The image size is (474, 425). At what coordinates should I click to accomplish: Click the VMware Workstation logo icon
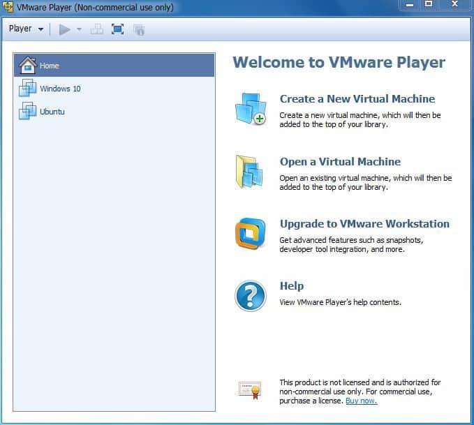tap(251, 233)
